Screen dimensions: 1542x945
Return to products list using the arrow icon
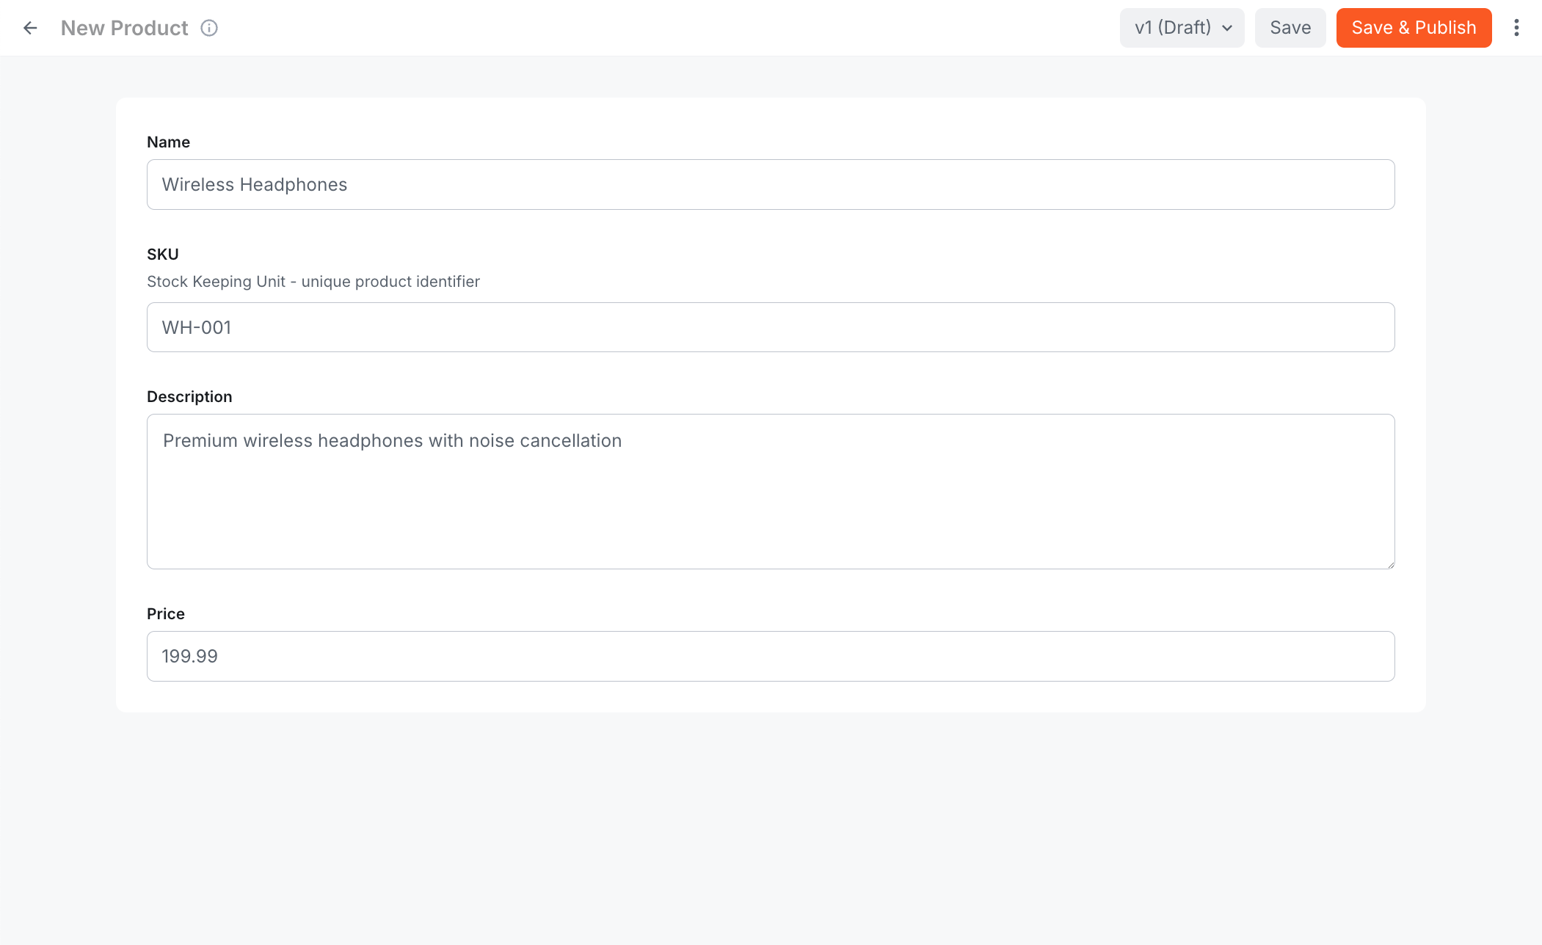[30, 28]
